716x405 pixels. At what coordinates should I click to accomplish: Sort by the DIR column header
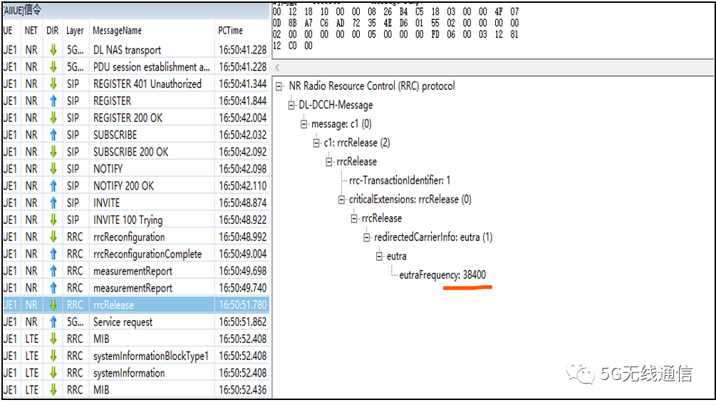53,31
